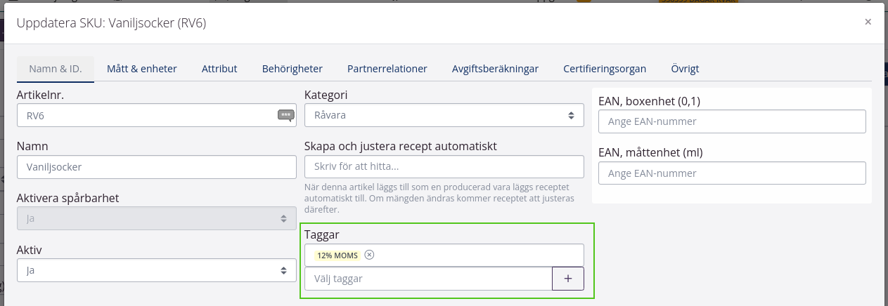Click the 12% MOMS tag label
Image resolution: width=888 pixels, height=306 pixels.
[337, 255]
